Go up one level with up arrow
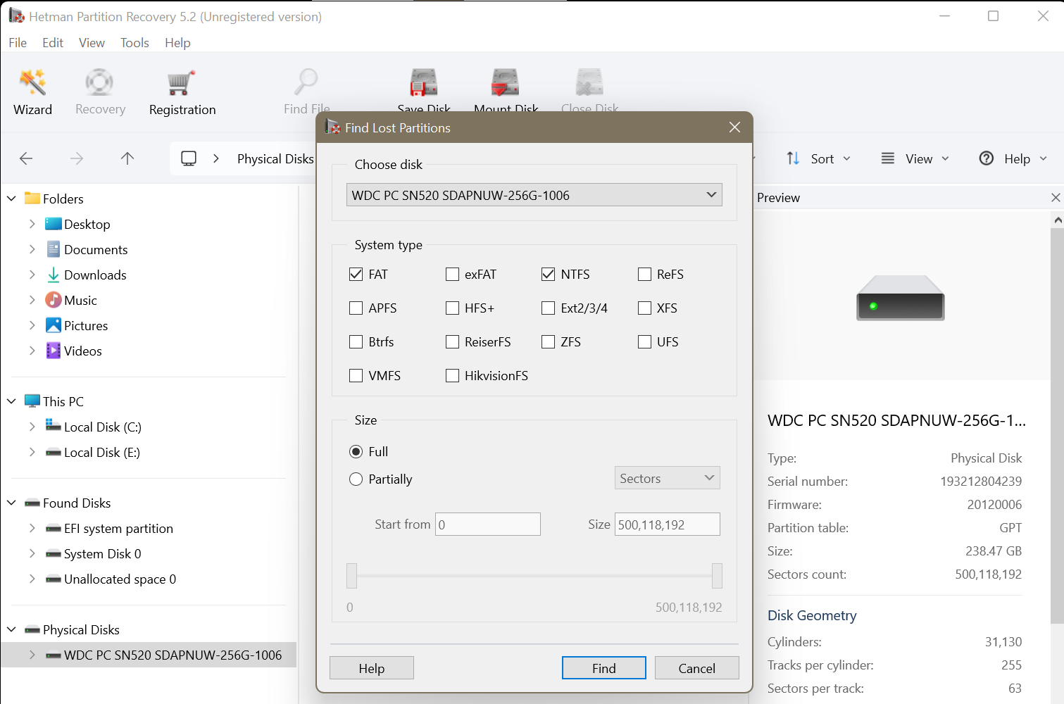The width and height of the screenshot is (1064, 704). point(127,158)
